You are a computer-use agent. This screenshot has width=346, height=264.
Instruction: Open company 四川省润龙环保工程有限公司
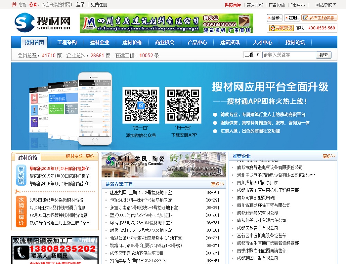[263, 205]
